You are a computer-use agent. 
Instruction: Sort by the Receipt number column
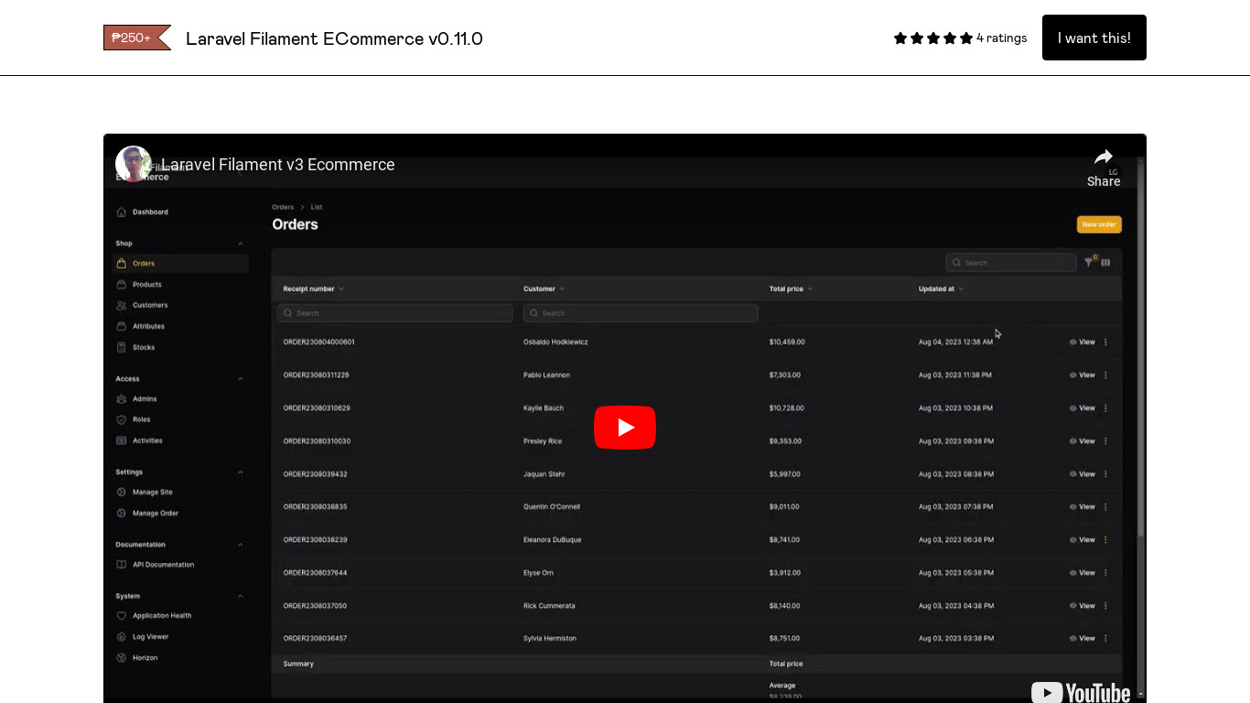313,288
